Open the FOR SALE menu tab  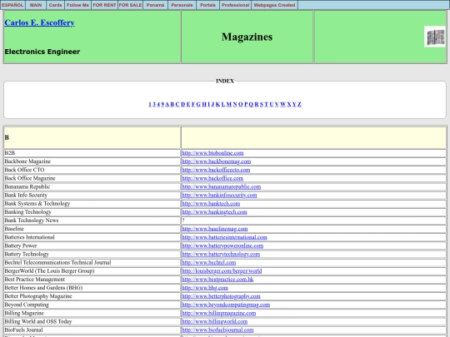click(130, 5)
